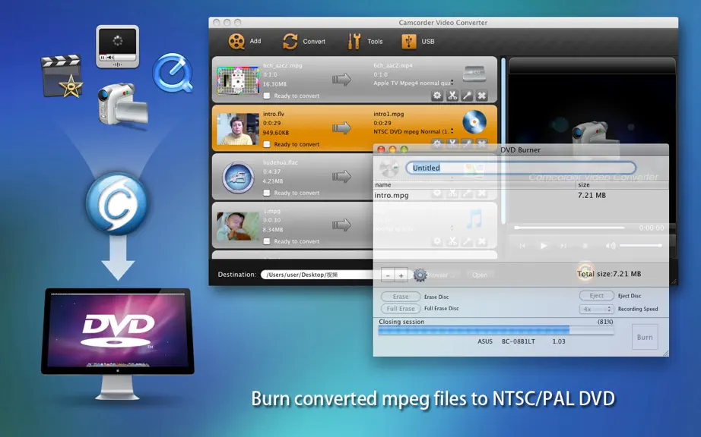Click the Eject button

coord(596,296)
